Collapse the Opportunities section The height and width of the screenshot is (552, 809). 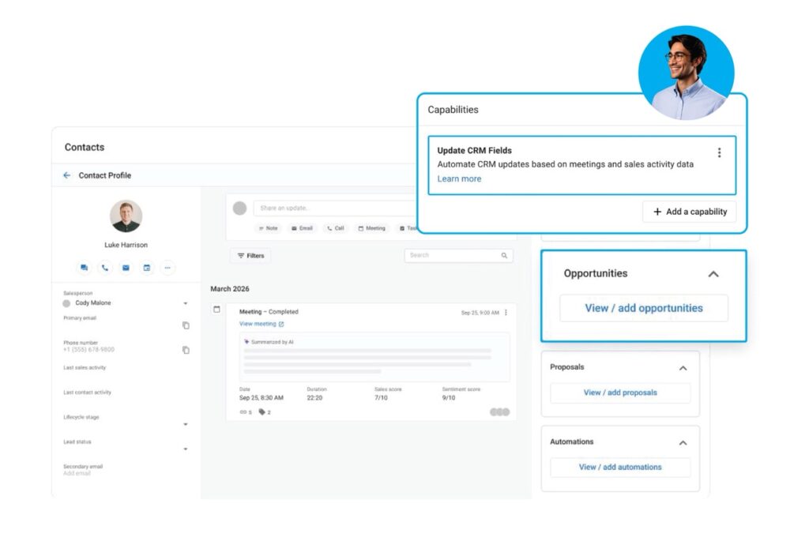[x=713, y=274]
